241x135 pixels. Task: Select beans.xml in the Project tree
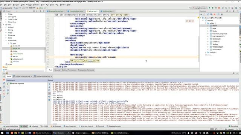(16, 46)
